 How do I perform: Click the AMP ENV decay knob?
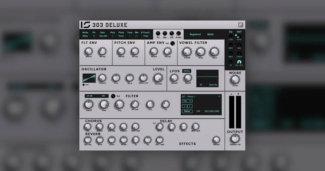click(168, 51)
